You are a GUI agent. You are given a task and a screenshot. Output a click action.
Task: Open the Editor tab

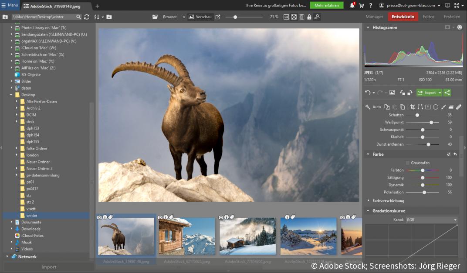click(x=429, y=17)
